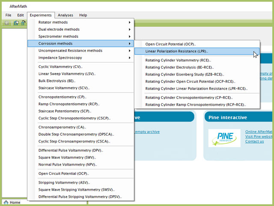Expand the Dual electrode methods submenu
This screenshot has height=206, width=274.
pyautogui.click(x=80, y=29)
